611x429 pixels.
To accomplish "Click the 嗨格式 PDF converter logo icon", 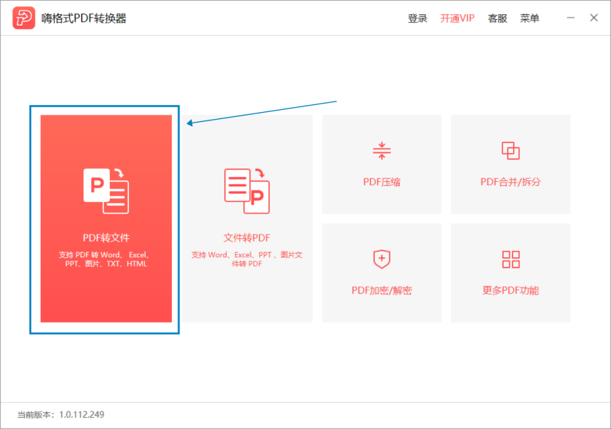I will coord(24,18).
